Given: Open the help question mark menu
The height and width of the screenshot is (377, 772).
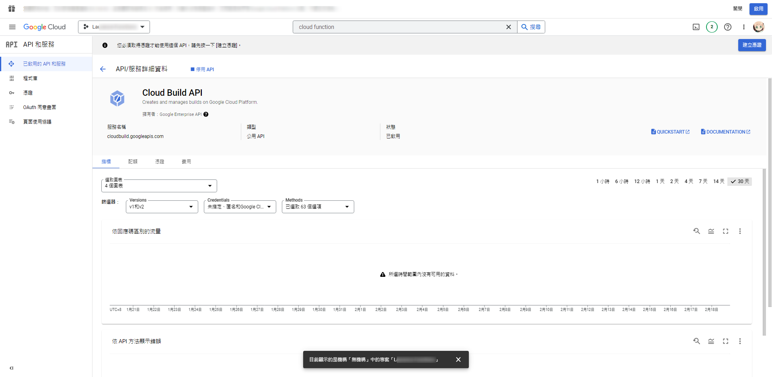Looking at the screenshot, I should click(x=728, y=27).
